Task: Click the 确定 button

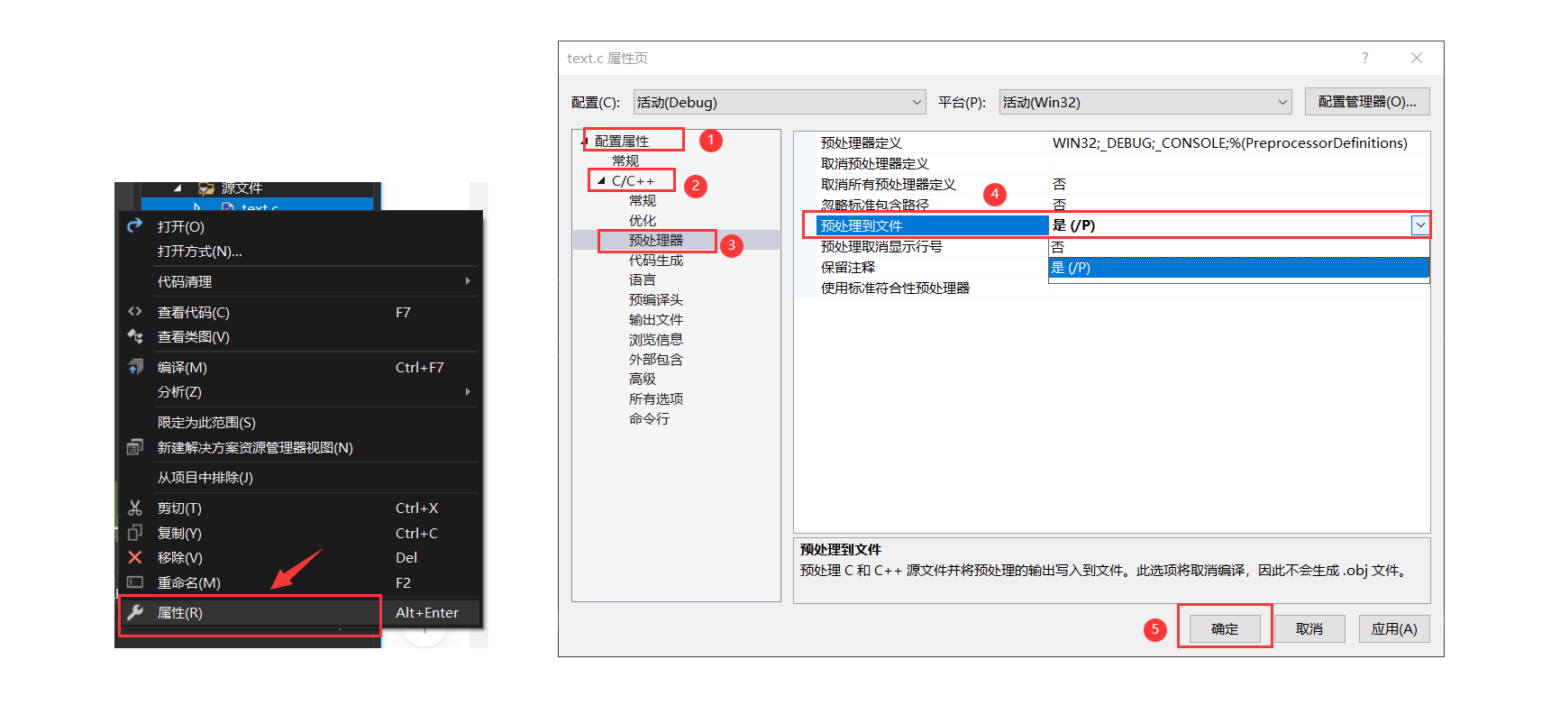Action: click(1225, 628)
